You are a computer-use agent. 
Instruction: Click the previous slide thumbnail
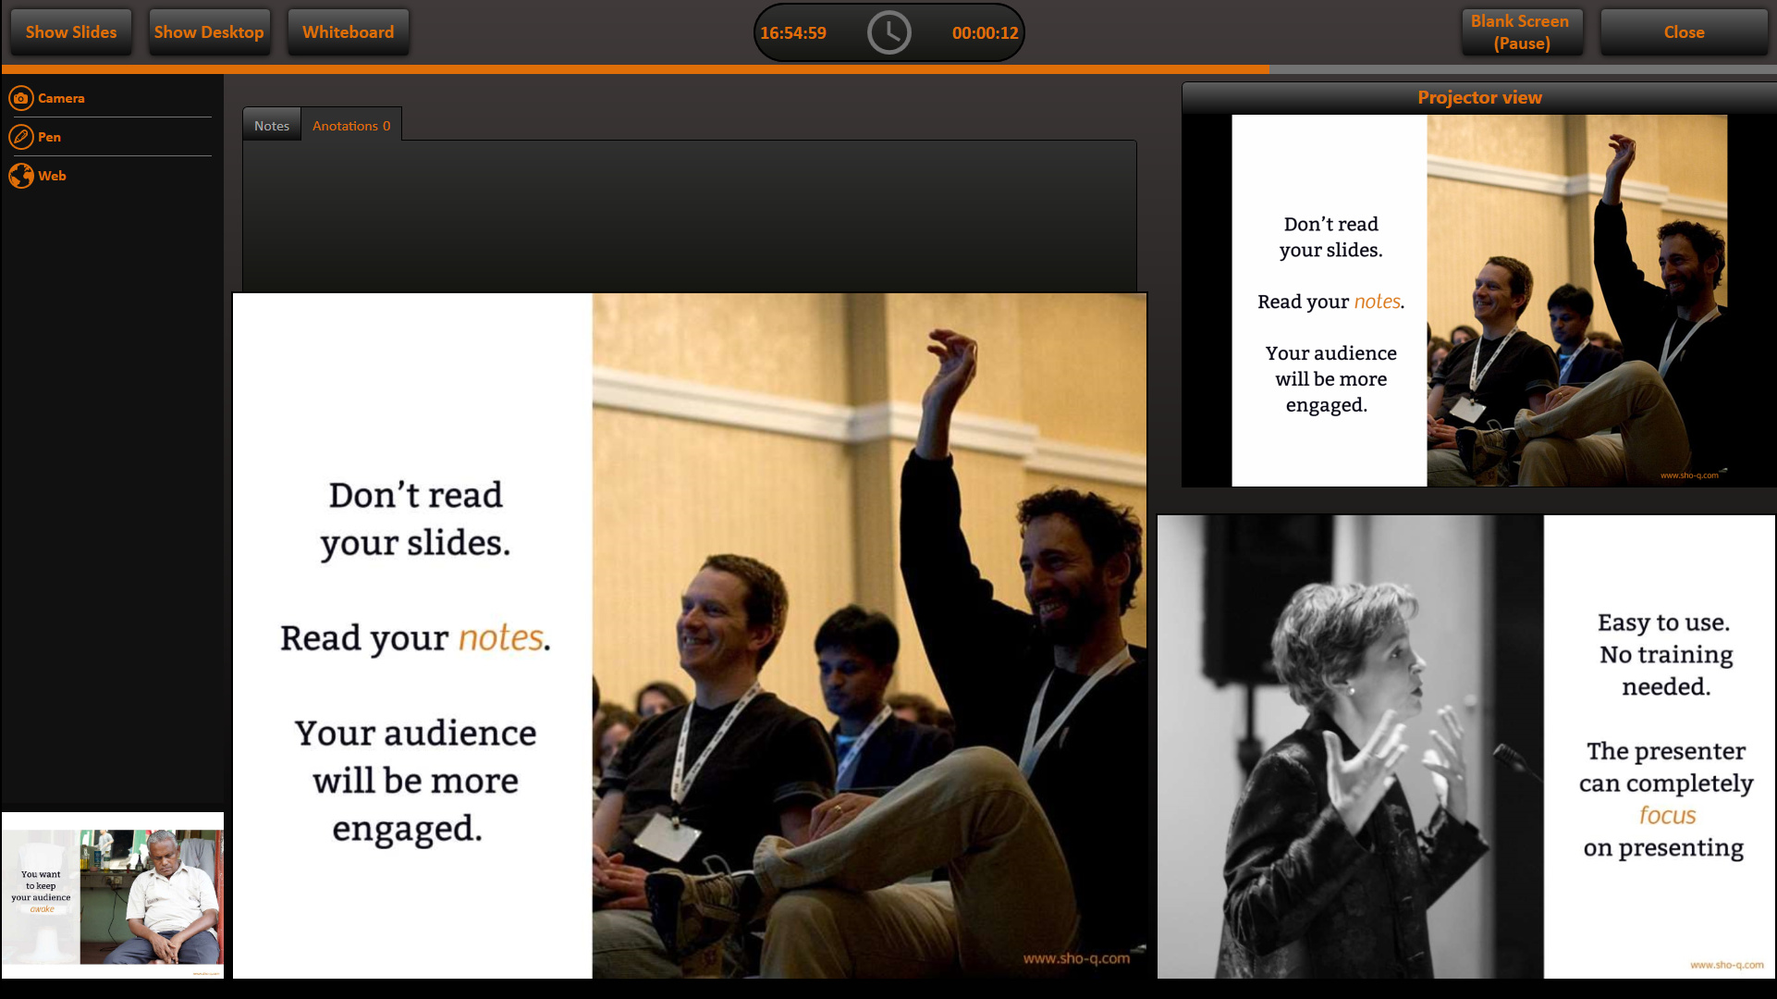(x=113, y=894)
